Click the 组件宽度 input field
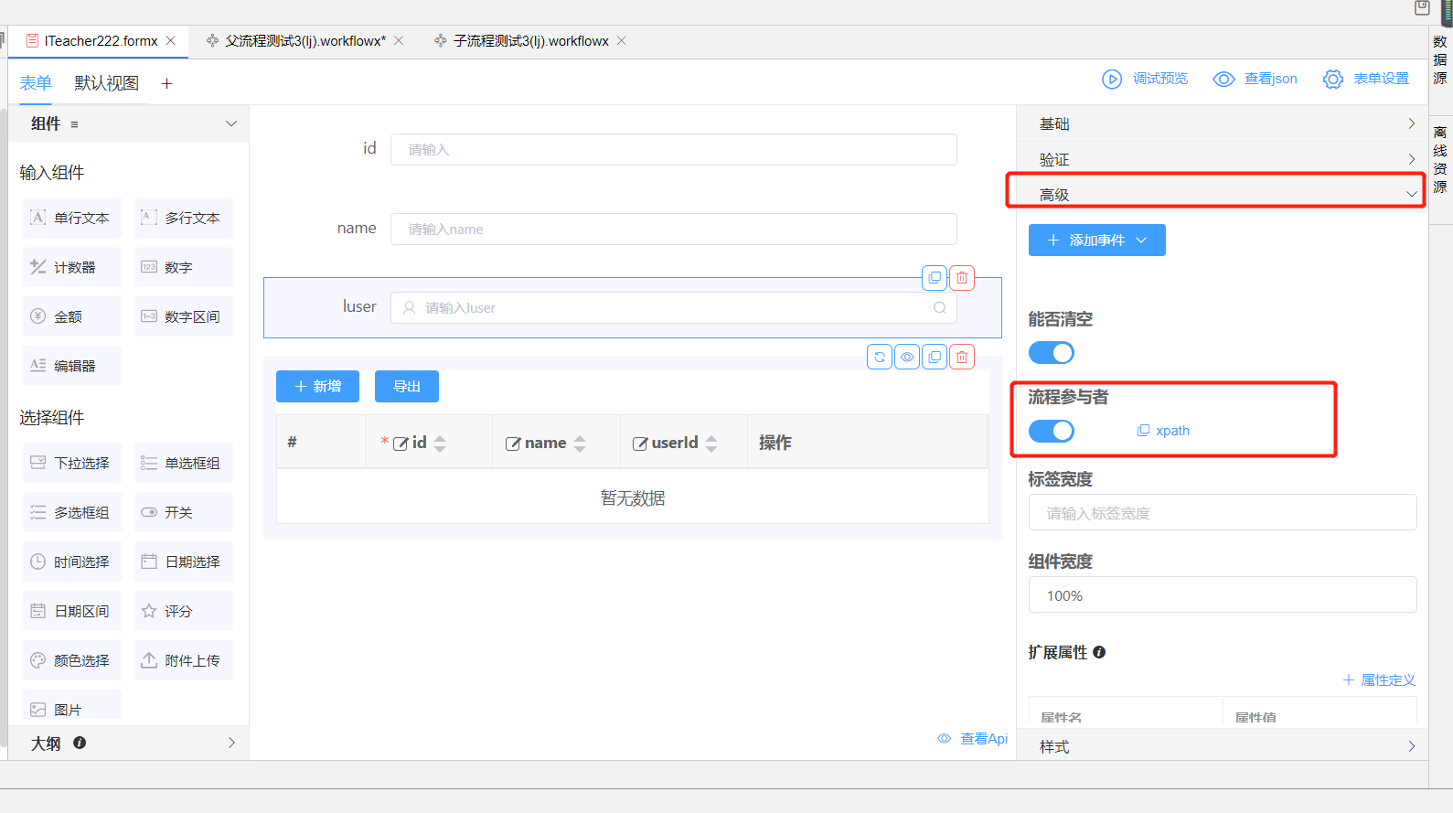Screen dimensions: 1453x813 [1222, 595]
